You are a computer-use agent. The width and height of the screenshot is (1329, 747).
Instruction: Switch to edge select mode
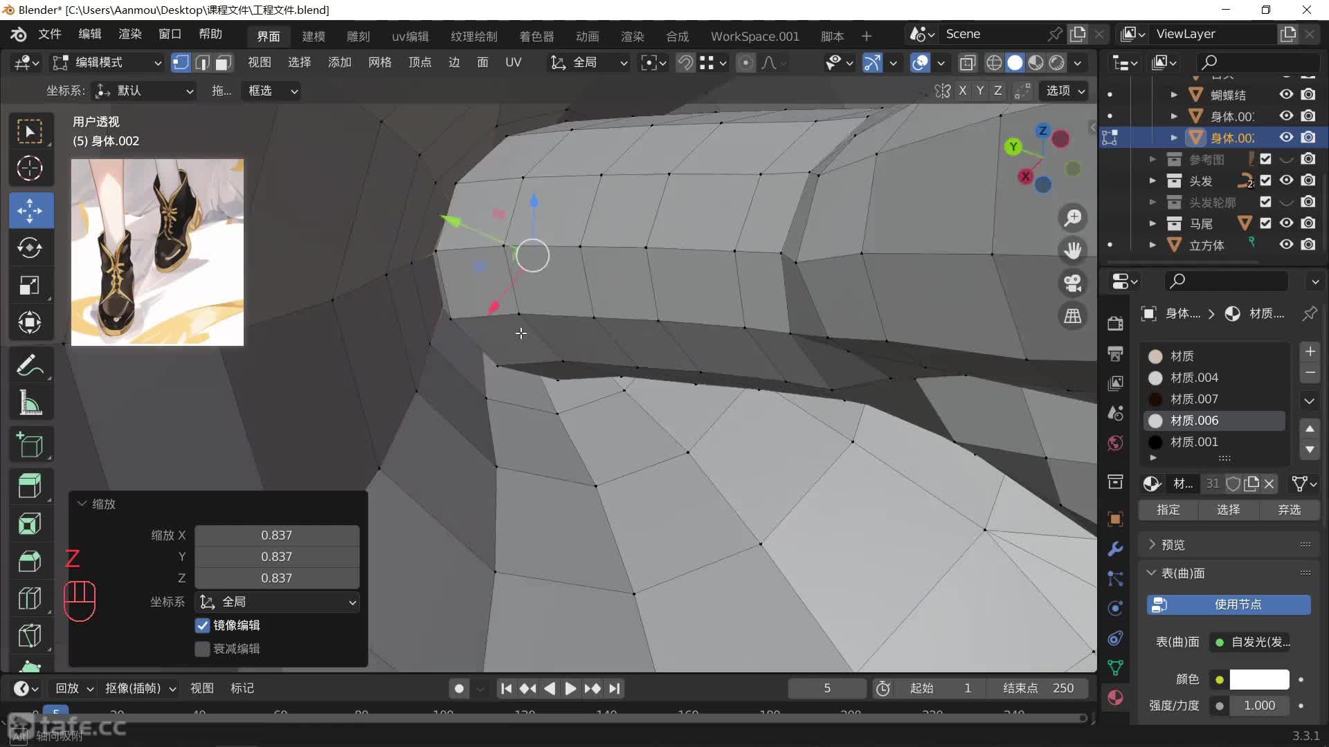coord(202,63)
